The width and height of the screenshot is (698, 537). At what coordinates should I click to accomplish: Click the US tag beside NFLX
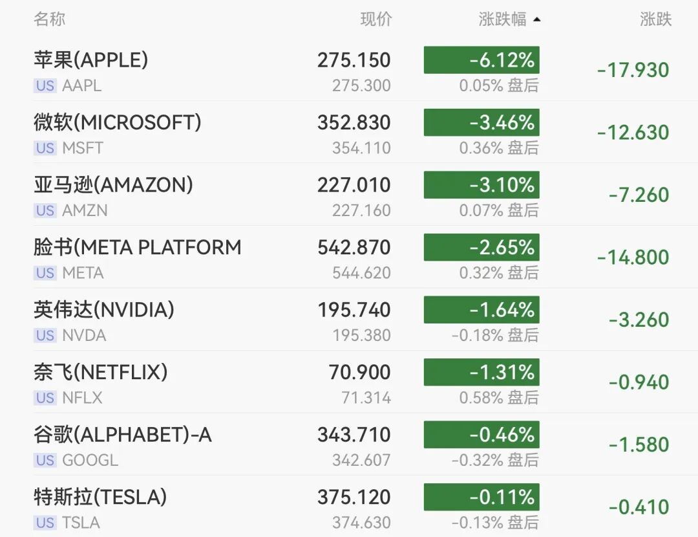(x=45, y=397)
